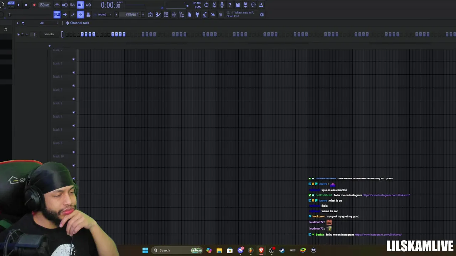Toggle wait for input before playing
Image resolution: width=456 pixels, height=256 pixels.
65,5
